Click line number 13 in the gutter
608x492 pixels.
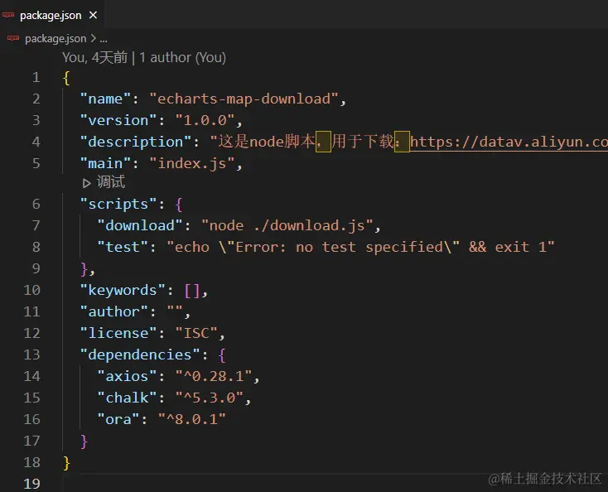click(x=31, y=355)
